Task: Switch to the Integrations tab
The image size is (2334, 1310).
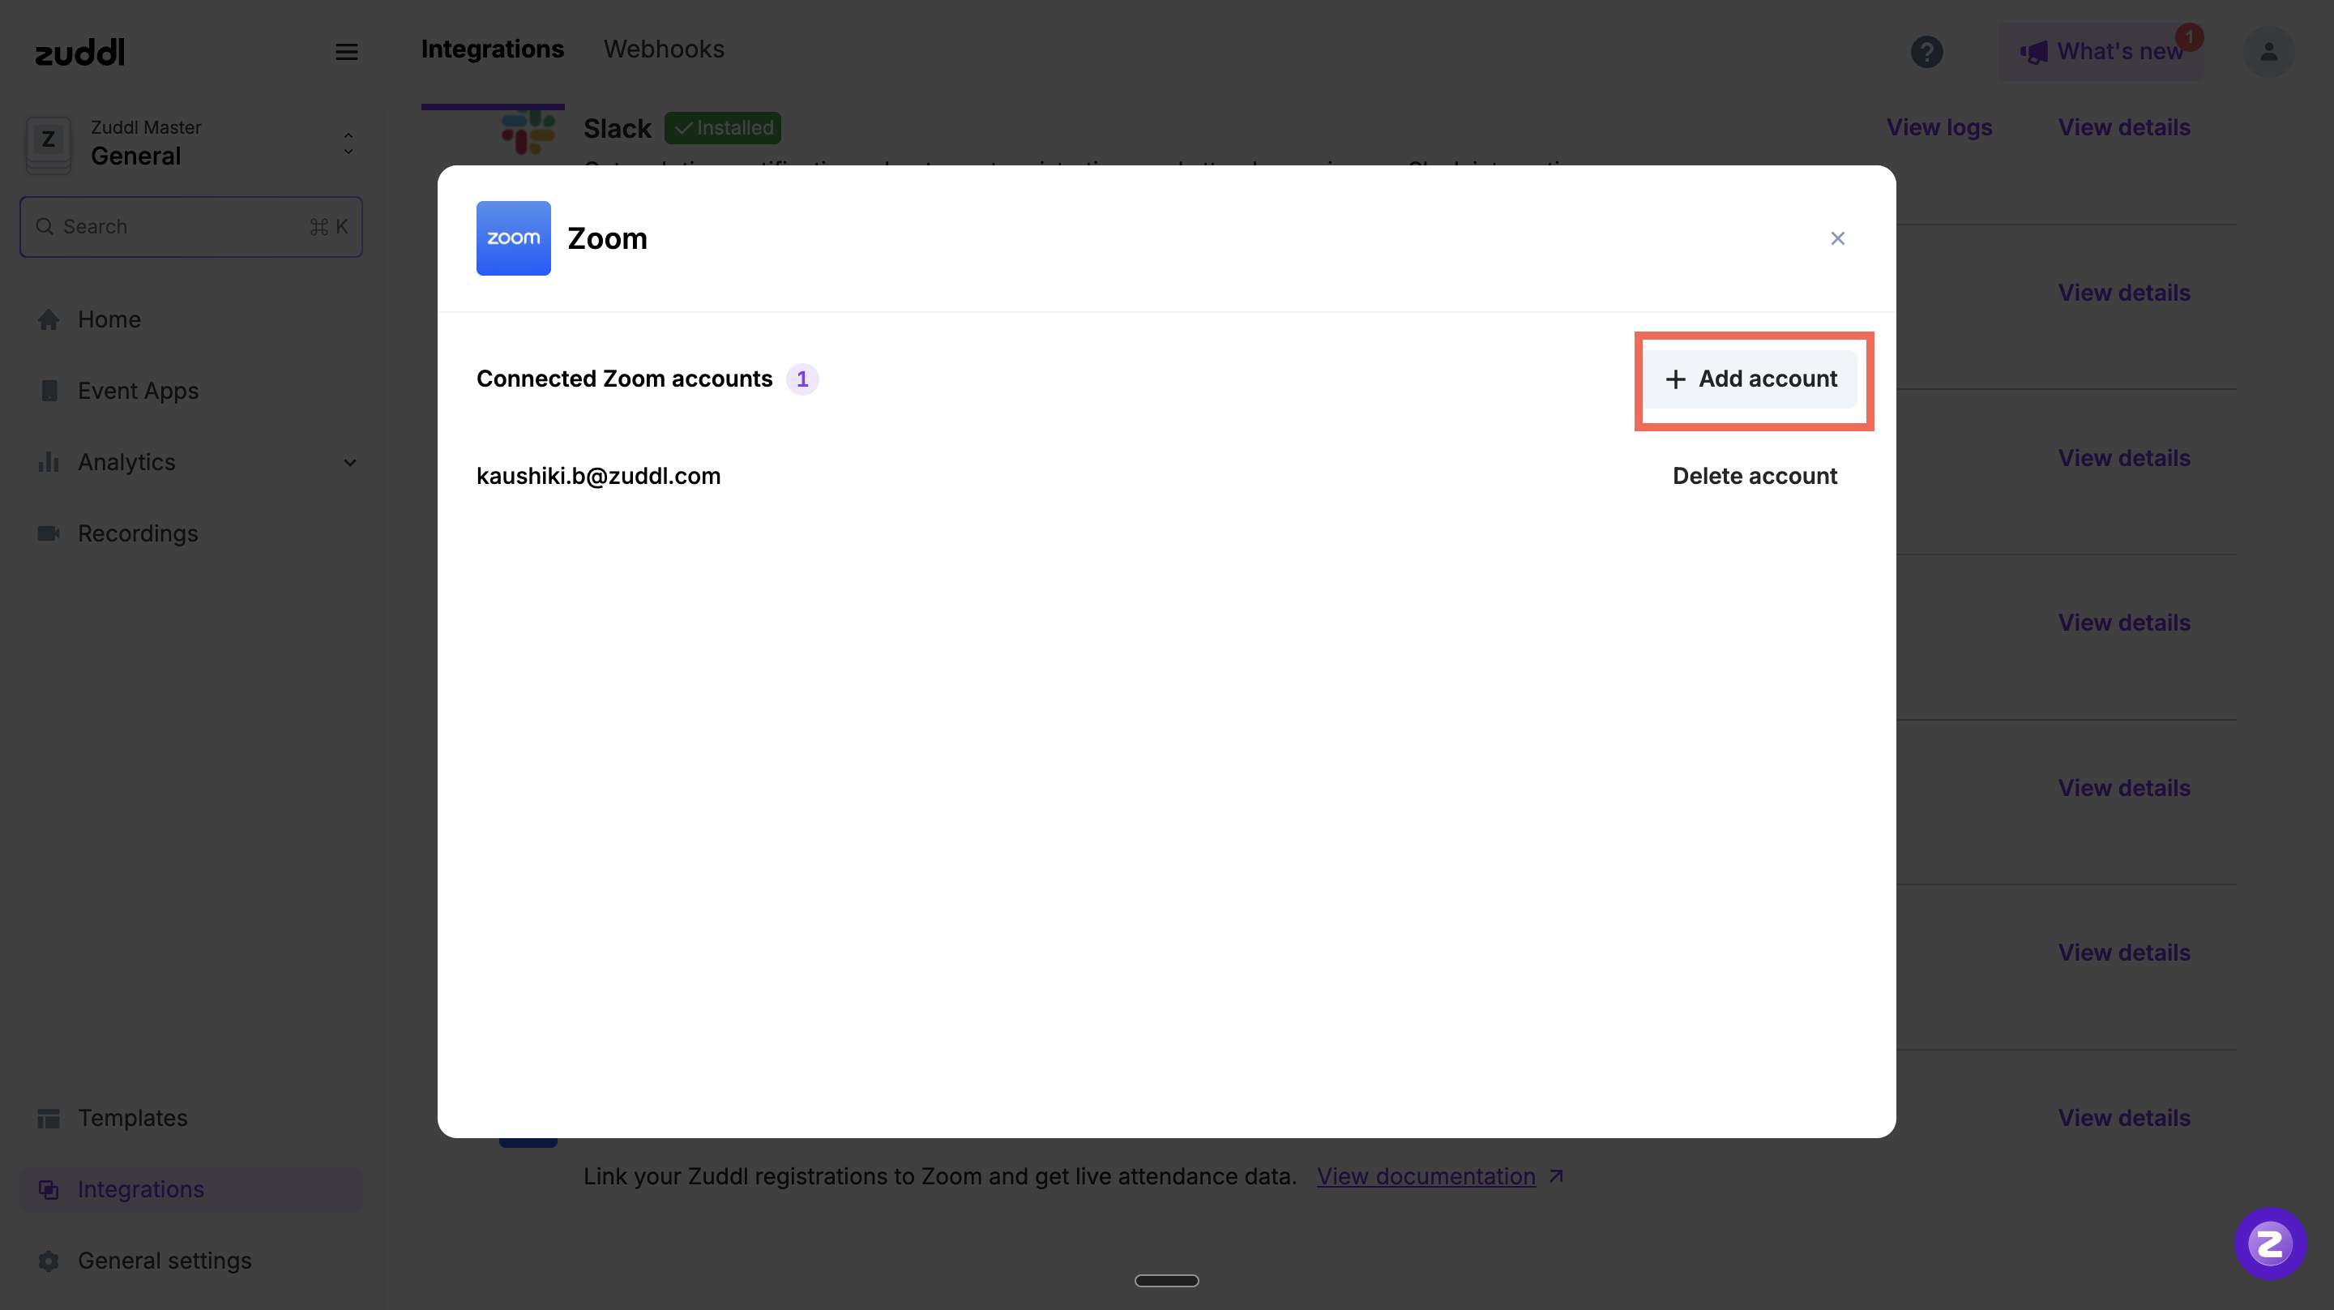Action: tap(493, 50)
